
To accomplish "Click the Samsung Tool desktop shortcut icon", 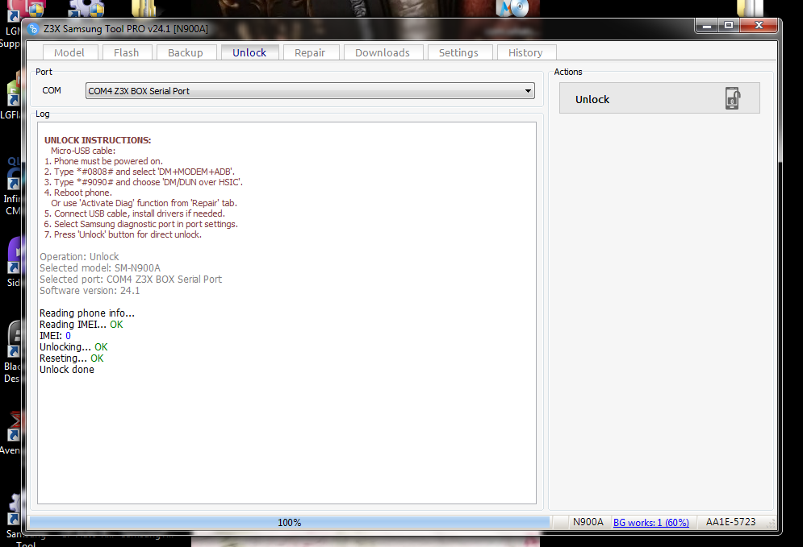I will coord(13,509).
